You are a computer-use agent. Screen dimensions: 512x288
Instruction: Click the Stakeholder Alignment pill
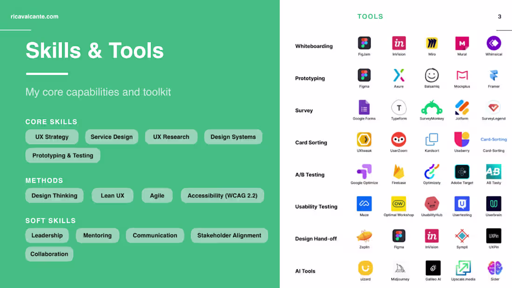click(229, 235)
